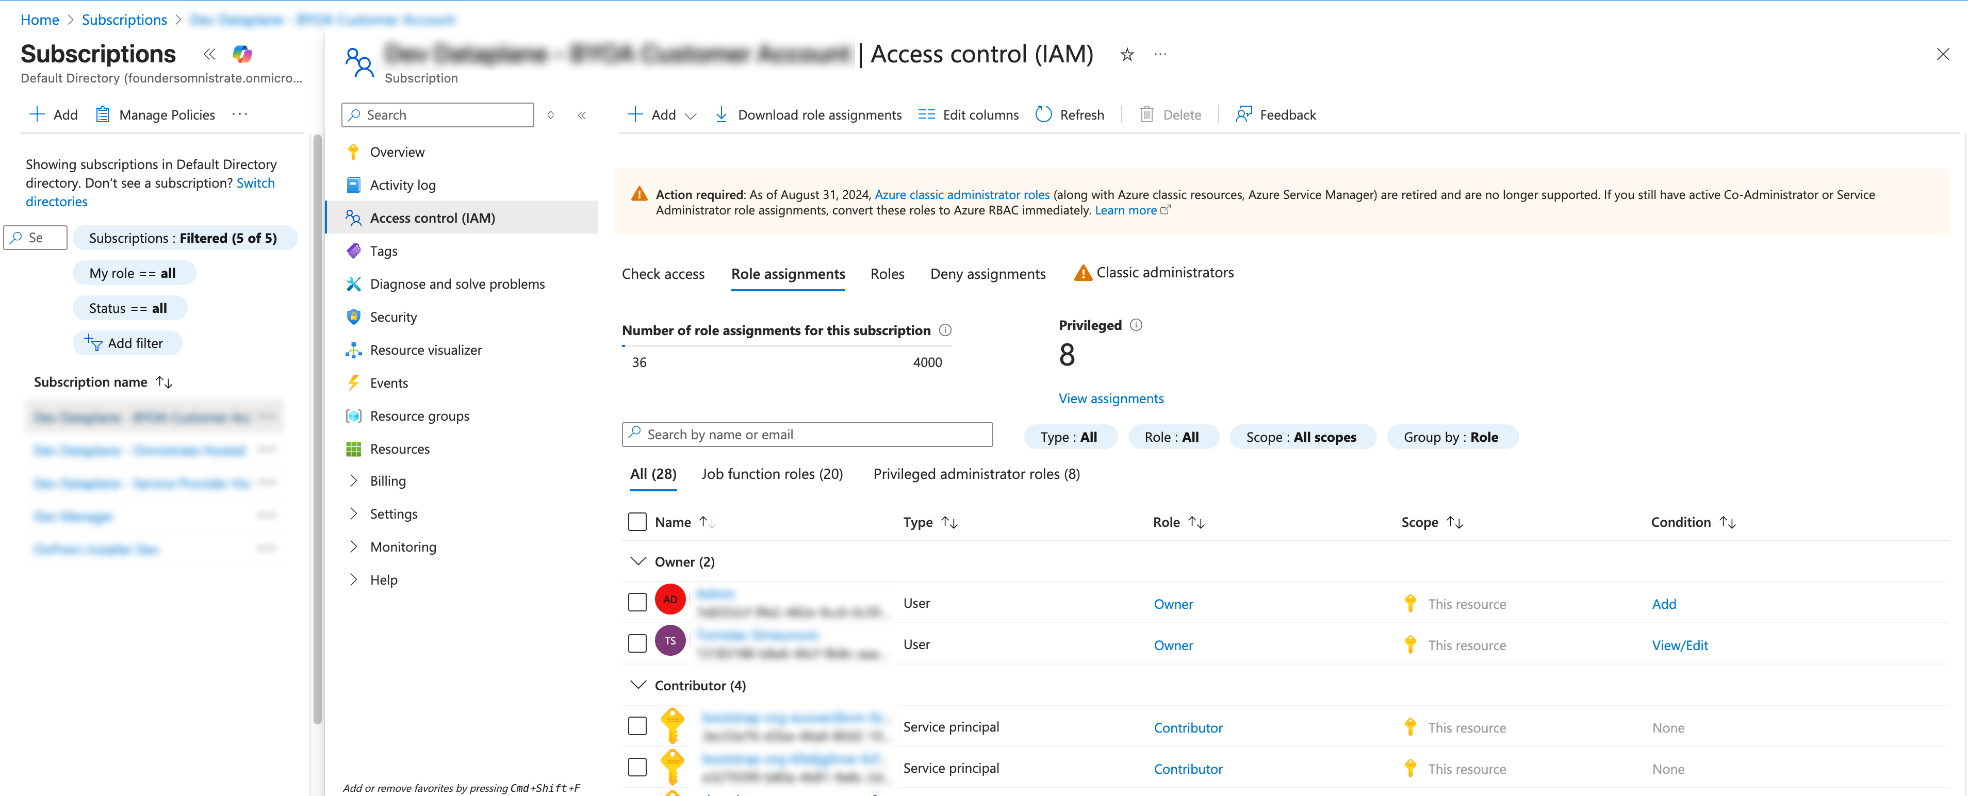Viewport: 1968px width, 796px height.
Task: Click the Download role assignments icon
Action: coord(721,114)
